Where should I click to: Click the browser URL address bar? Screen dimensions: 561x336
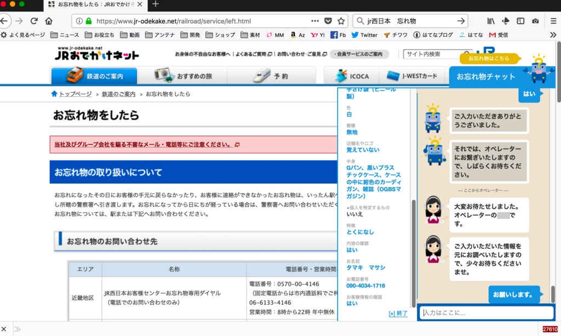point(204,21)
